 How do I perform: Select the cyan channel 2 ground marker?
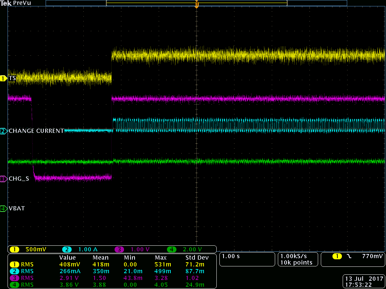coord(3,131)
